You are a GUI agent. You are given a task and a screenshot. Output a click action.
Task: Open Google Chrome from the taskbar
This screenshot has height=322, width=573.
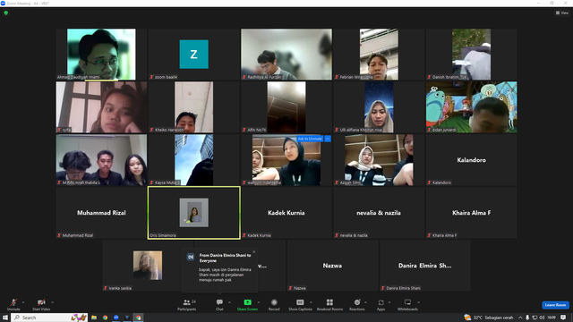click(105, 318)
